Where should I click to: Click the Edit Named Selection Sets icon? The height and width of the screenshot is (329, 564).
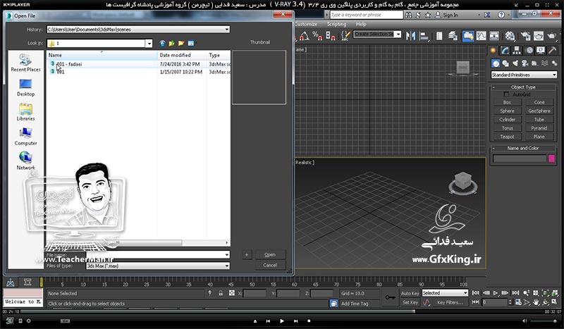(x=345, y=36)
